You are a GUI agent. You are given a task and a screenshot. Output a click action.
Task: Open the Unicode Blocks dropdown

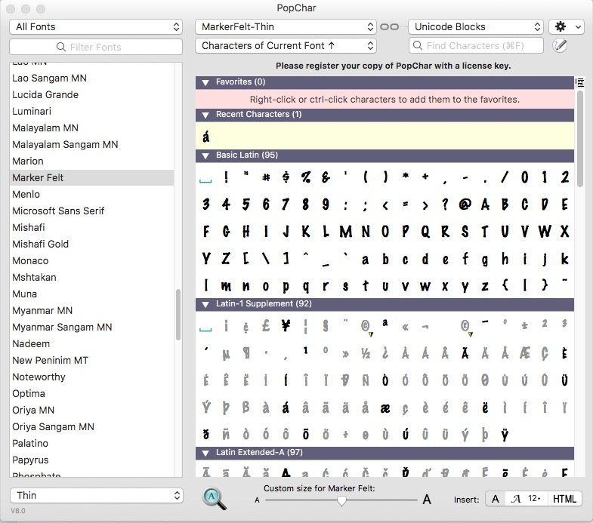click(475, 26)
